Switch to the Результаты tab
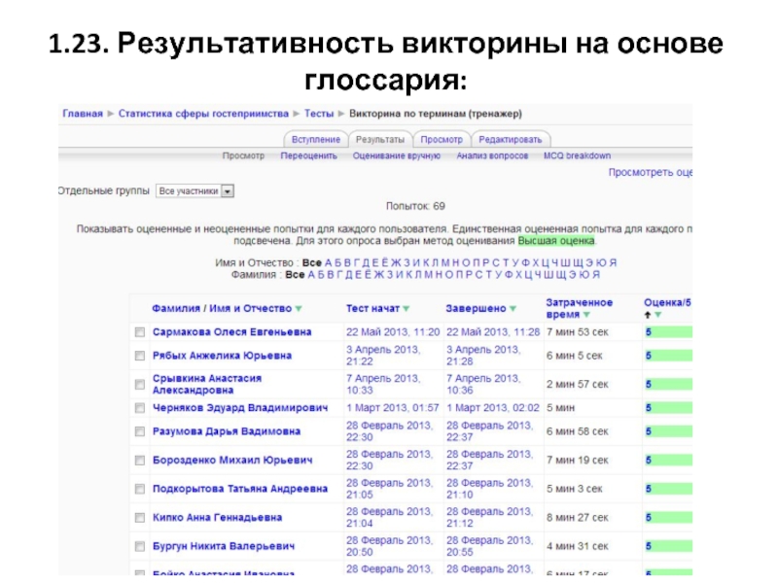Screen dimensions: 778x583 [380, 140]
